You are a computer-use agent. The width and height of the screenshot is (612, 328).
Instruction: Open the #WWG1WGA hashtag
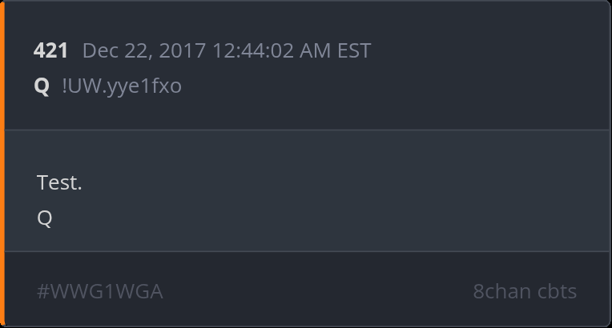100,291
